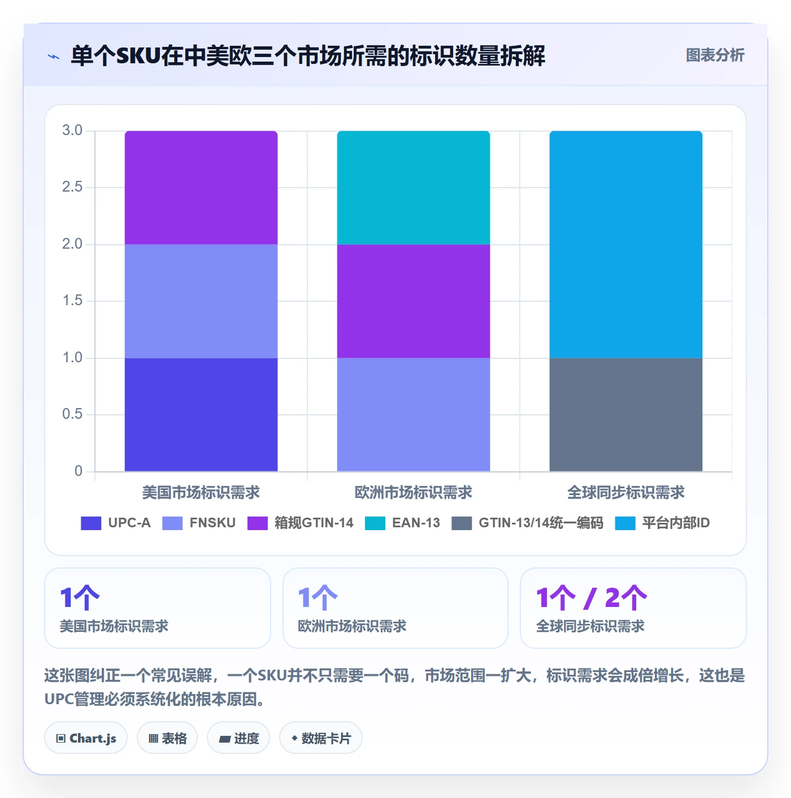Click the teal EAN-13 bar segment

coord(414,188)
